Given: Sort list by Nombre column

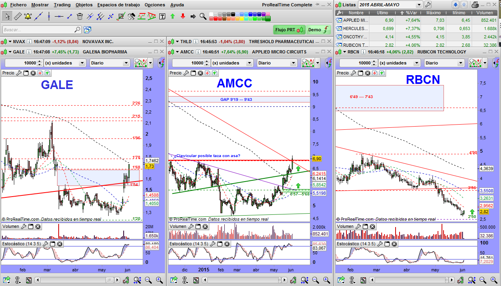Looking at the screenshot, I should pyautogui.click(x=356, y=13).
